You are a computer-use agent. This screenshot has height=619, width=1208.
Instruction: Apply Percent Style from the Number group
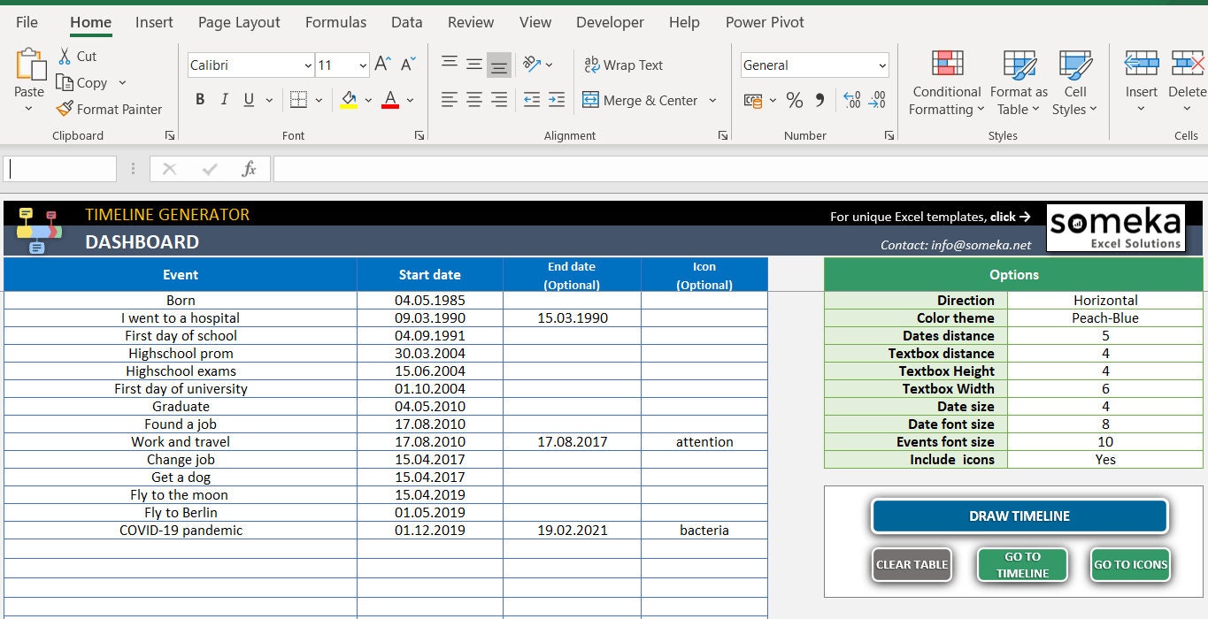coord(794,100)
